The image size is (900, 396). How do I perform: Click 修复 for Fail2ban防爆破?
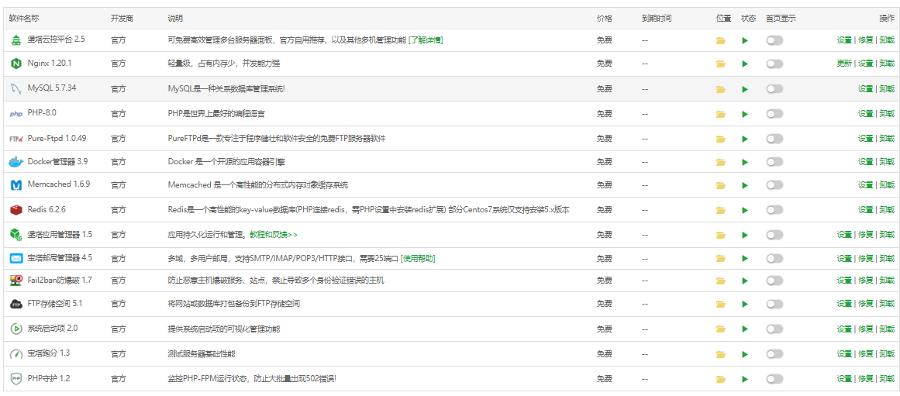tap(866, 281)
